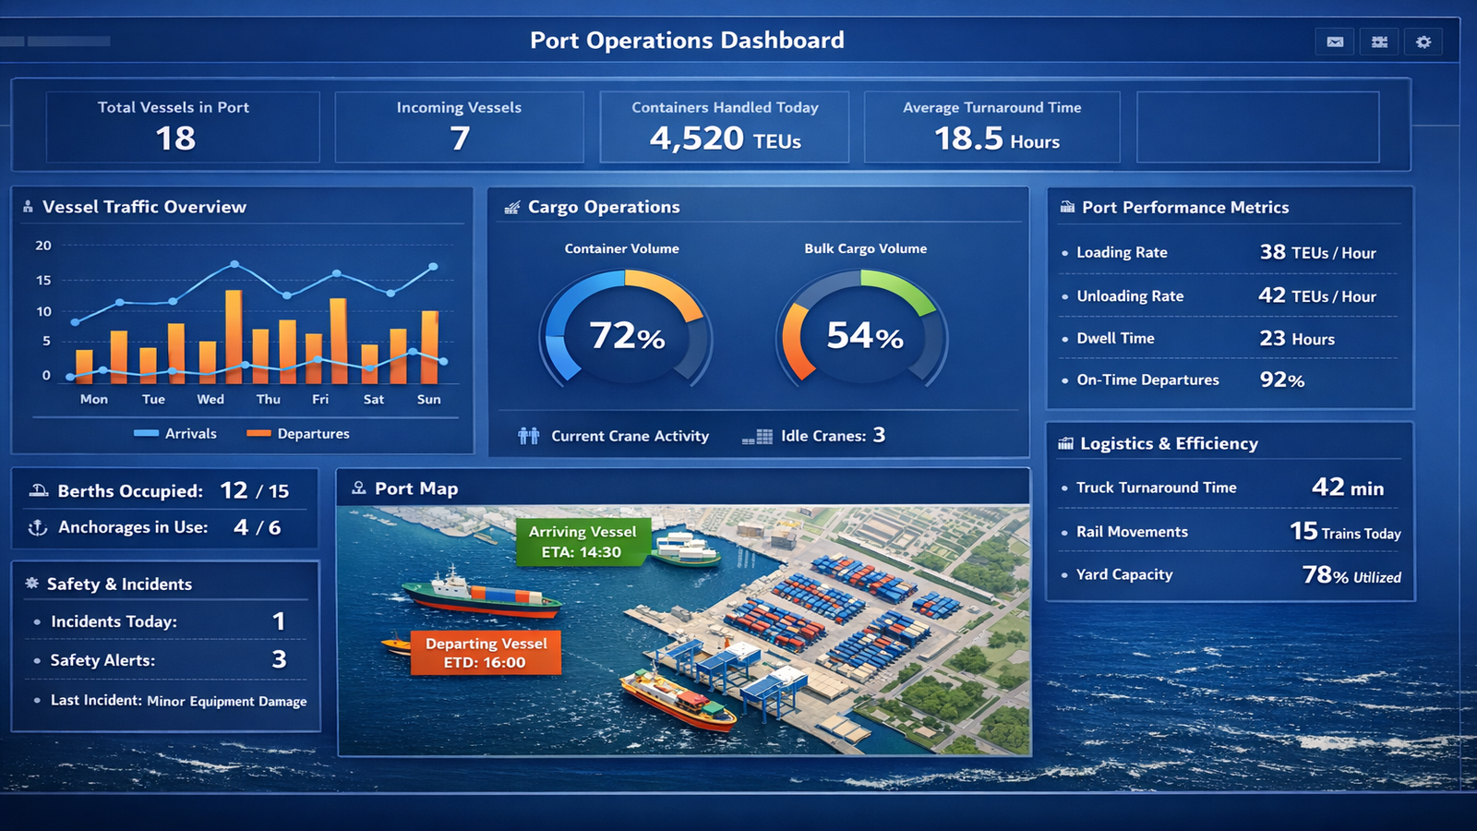Click the dashboard grid icon in top bar
Screen dimensions: 1477x831
1378,41
